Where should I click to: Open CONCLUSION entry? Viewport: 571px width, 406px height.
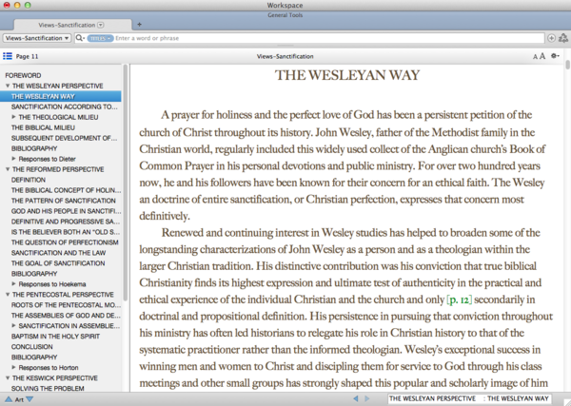coord(32,347)
